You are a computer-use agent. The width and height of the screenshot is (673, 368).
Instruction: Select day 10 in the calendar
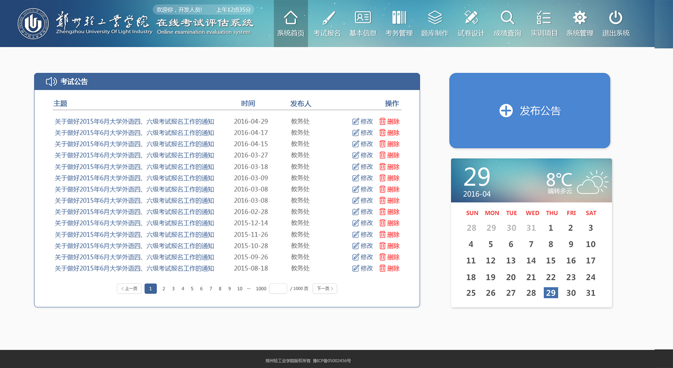click(591, 244)
